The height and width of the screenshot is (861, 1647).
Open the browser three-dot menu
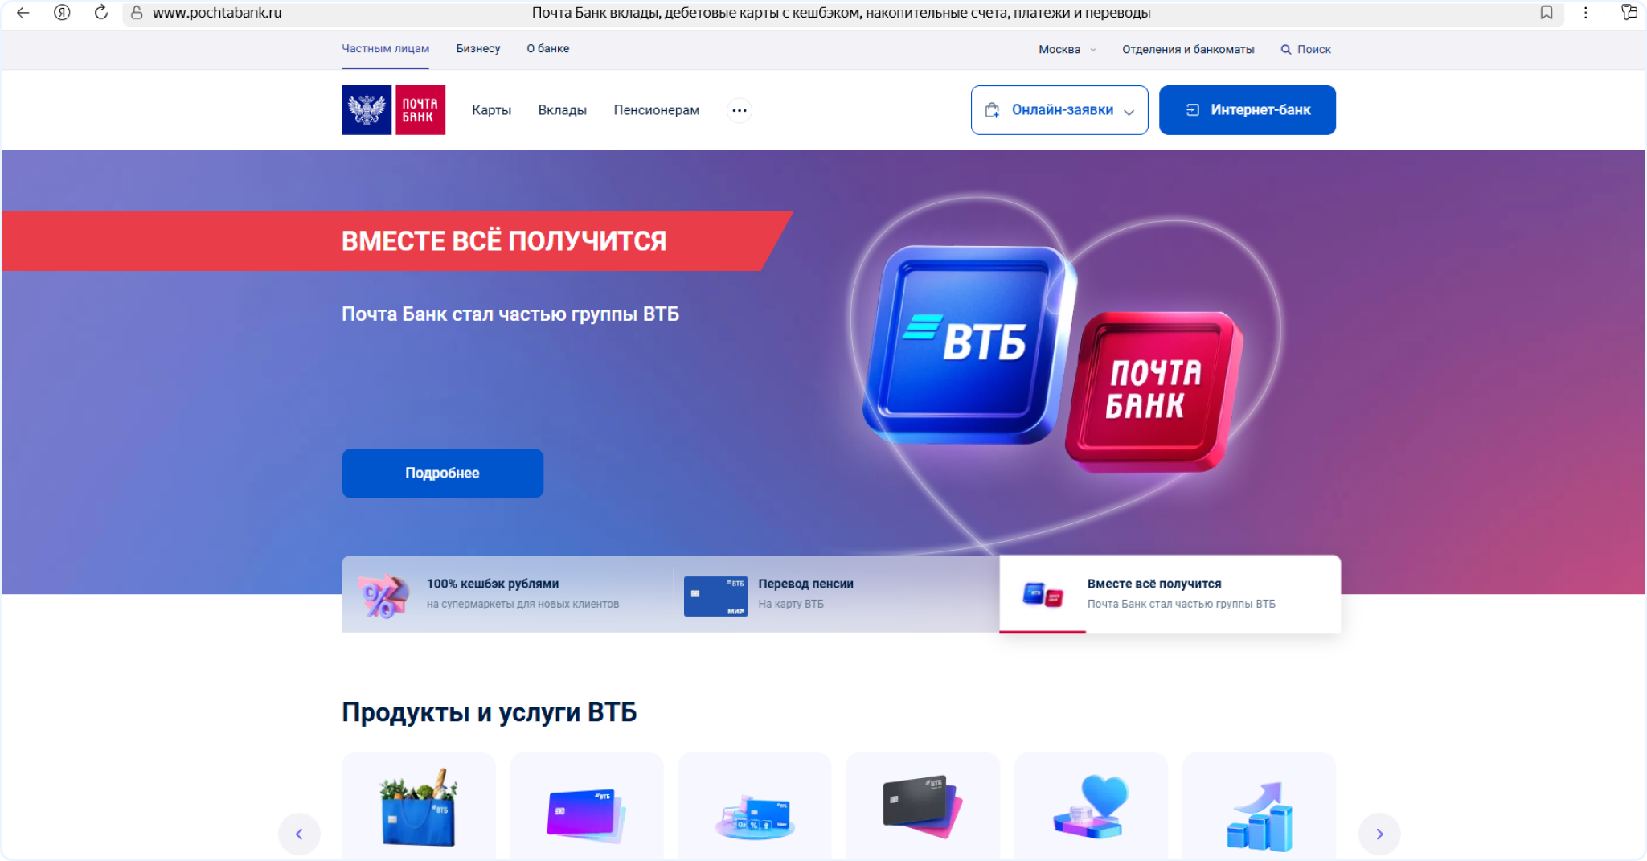pos(1585,13)
